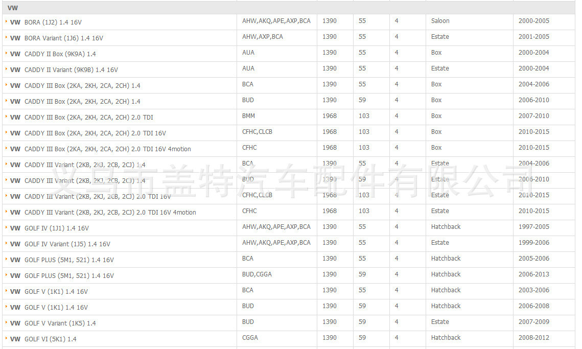Select the '2006-2013' year range cell
This screenshot has width=582, height=349.
point(534,274)
